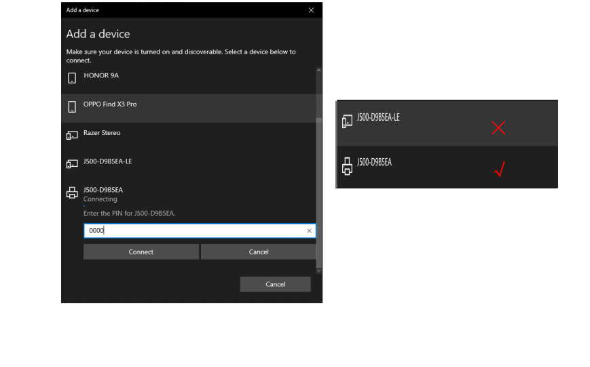Select OPPO Find X3 Pro device

189,108
